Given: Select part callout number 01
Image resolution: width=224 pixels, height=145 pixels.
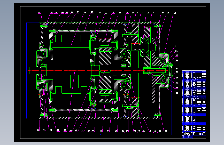Looking at the screenshot, I should tap(40, 13).
